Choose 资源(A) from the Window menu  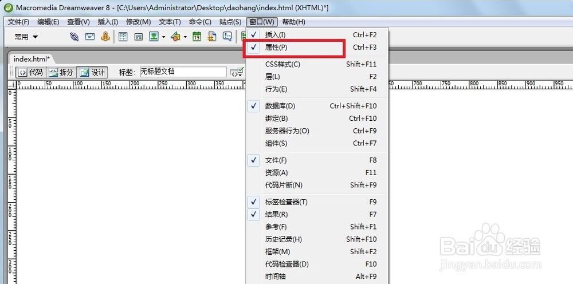click(317, 172)
